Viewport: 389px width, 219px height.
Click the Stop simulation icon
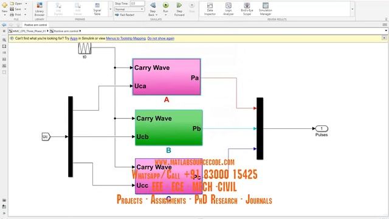tap(192, 5)
